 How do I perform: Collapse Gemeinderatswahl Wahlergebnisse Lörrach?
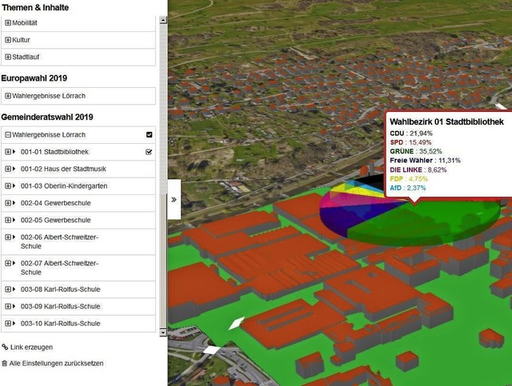pos(8,135)
